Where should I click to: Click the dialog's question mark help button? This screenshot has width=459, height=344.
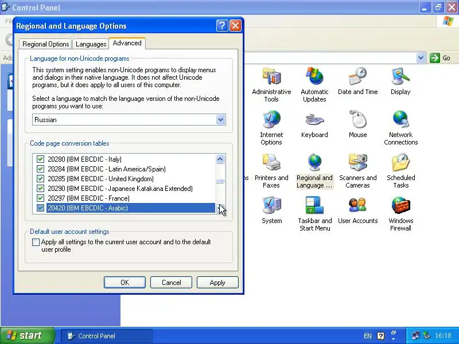click(222, 26)
